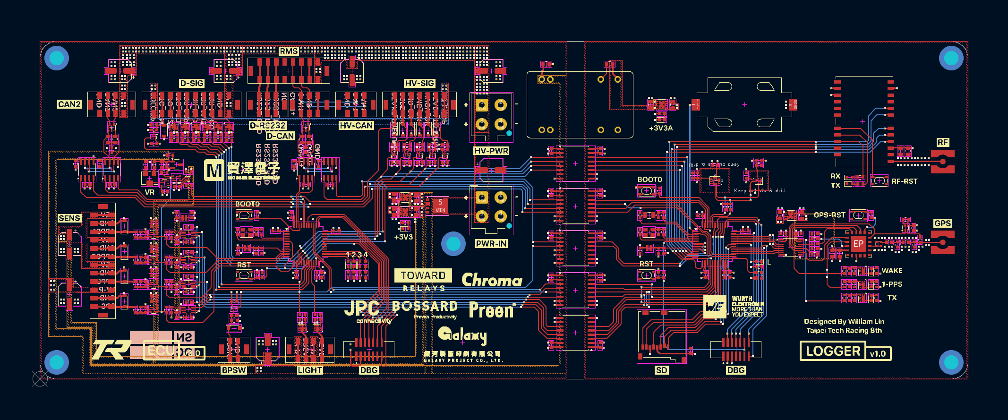
Task: Click the Chroma sponsor logo
Action: pyautogui.click(x=492, y=280)
